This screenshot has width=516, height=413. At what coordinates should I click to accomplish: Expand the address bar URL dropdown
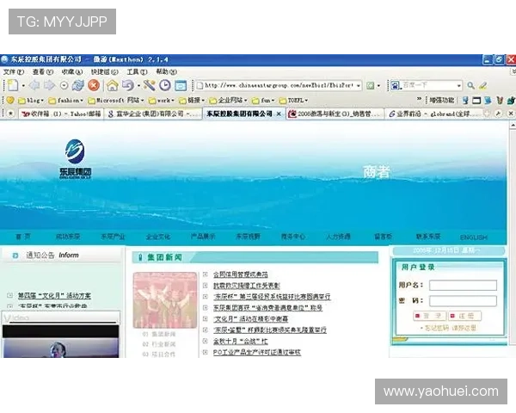[359, 86]
